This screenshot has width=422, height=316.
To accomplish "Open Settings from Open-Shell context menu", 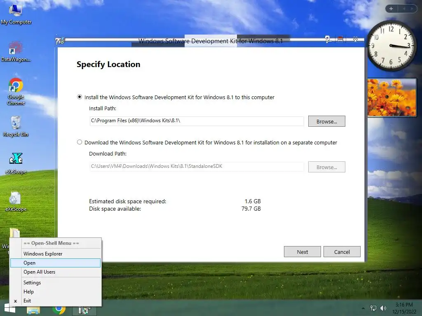I will 56,282.
